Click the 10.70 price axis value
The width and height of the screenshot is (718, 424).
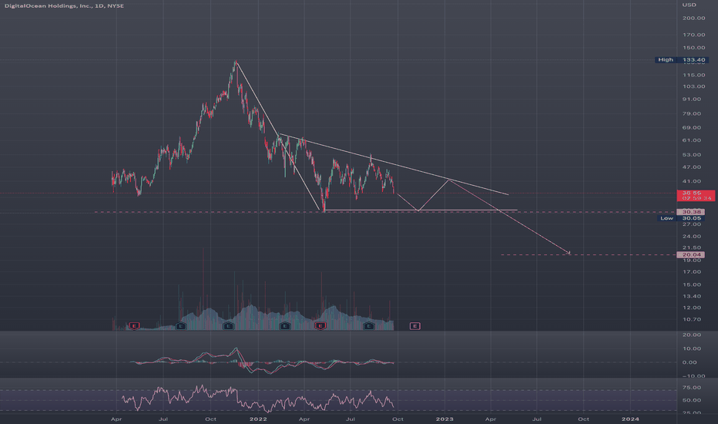point(692,319)
